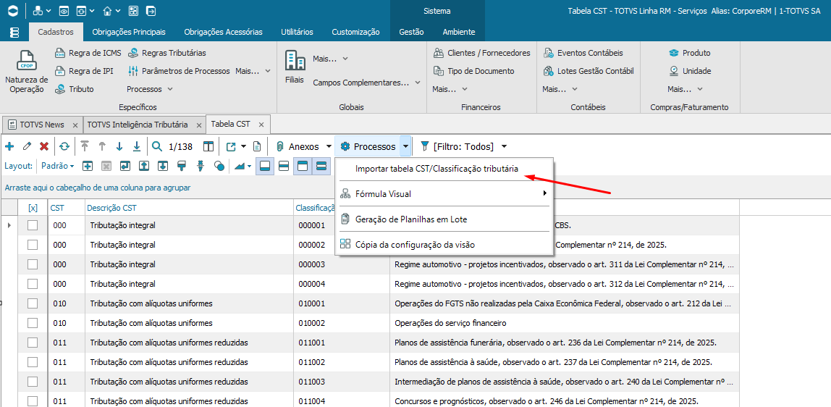Open the Padrão layout dropdown
The width and height of the screenshot is (831, 407).
pyautogui.click(x=58, y=166)
